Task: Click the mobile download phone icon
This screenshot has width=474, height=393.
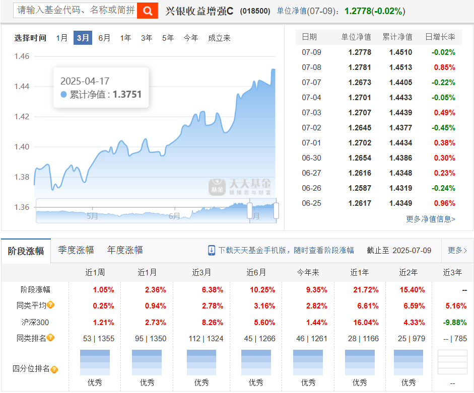Action: click(212, 251)
